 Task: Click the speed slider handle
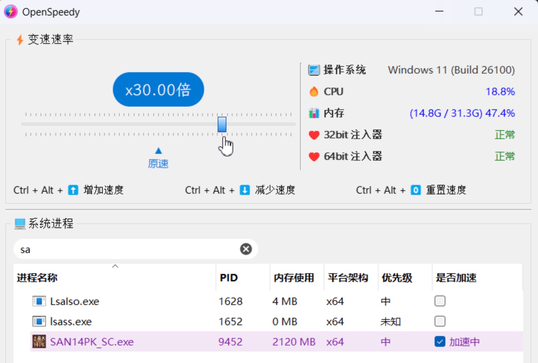click(x=222, y=124)
